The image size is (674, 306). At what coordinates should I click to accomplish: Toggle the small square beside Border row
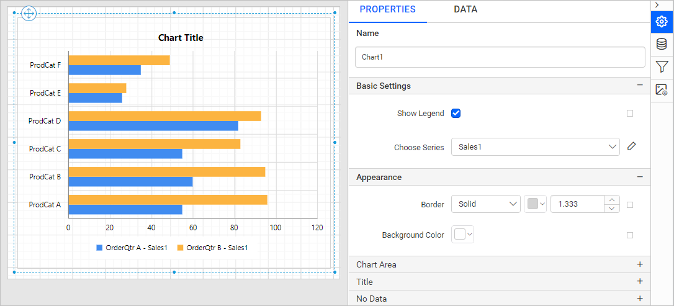click(630, 205)
